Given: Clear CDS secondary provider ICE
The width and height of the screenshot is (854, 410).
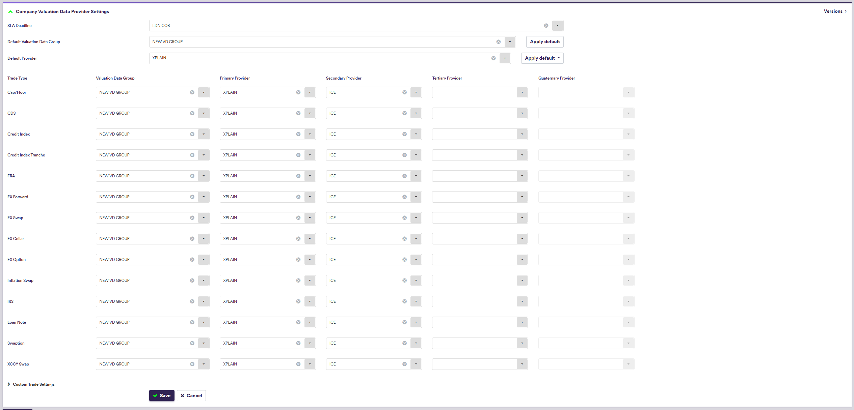Looking at the screenshot, I should 404,113.
